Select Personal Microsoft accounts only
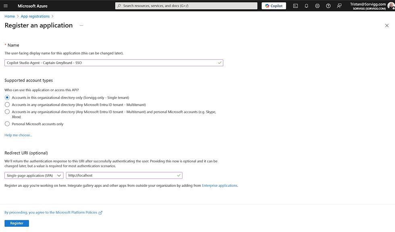The height and width of the screenshot is (232, 395). pyautogui.click(x=7, y=124)
